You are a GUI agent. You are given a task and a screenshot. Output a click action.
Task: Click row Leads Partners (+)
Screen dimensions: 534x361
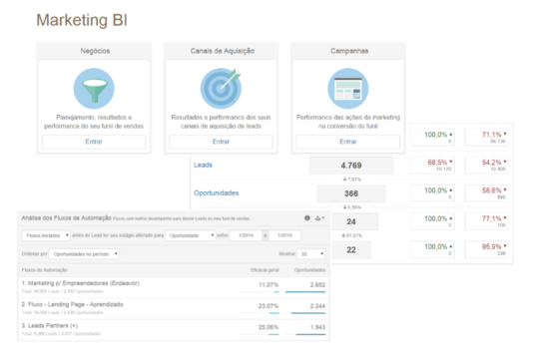(x=174, y=330)
